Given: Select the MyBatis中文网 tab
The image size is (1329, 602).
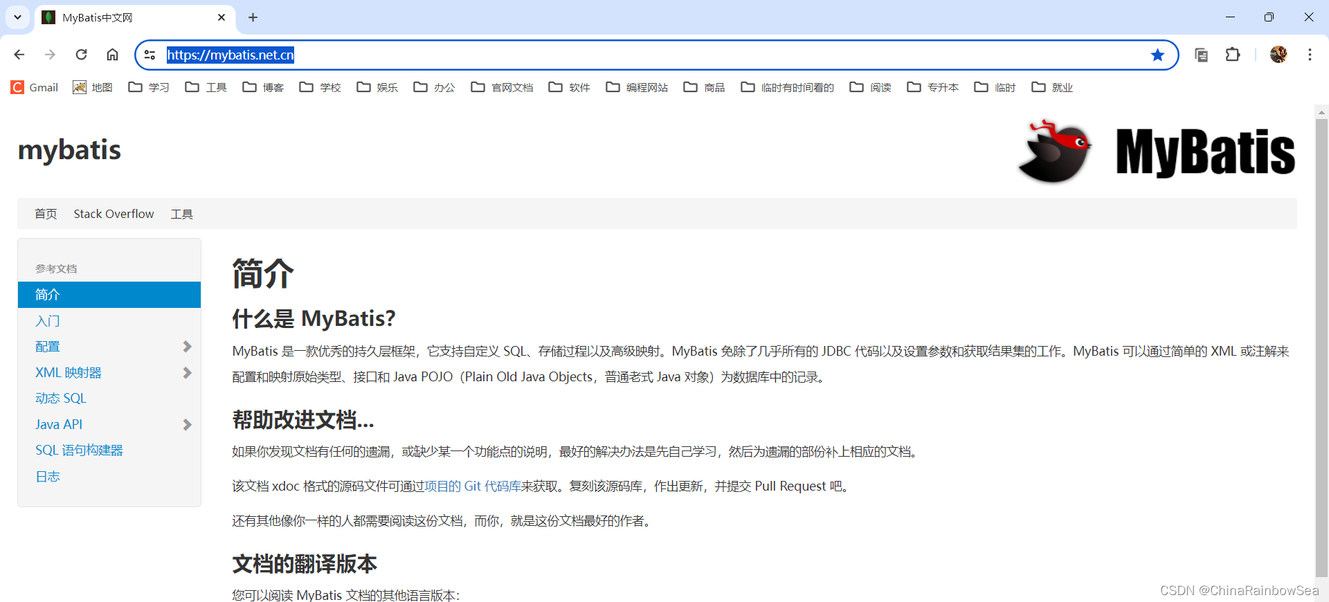Looking at the screenshot, I should pyautogui.click(x=134, y=17).
